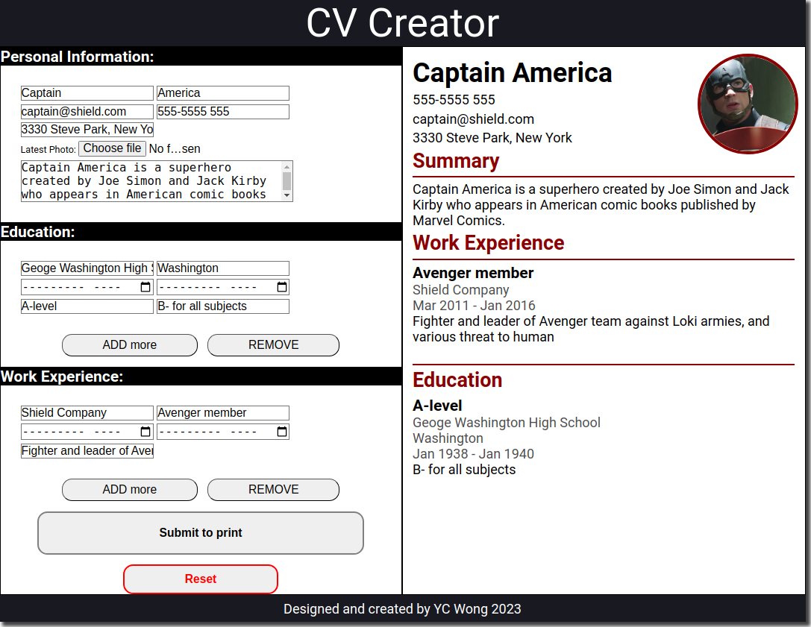The image size is (811, 627).
Task: Click the 'Latest Photo:' label
Action: 48,149
